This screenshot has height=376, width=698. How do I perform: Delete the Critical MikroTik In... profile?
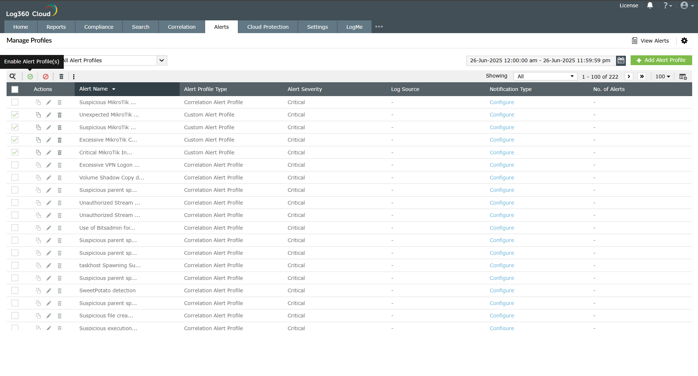(x=59, y=153)
